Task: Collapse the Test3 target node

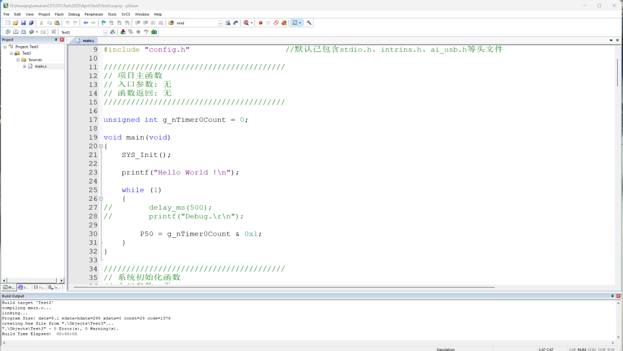Action: [x=12, y=53]
